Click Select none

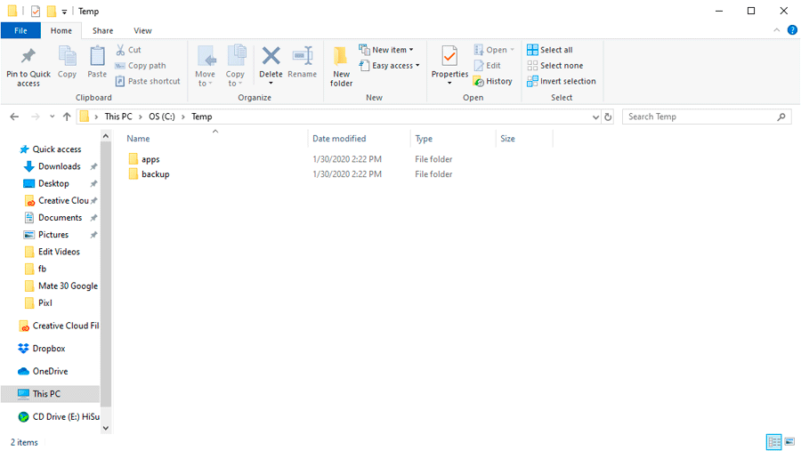tap(554, 65)
